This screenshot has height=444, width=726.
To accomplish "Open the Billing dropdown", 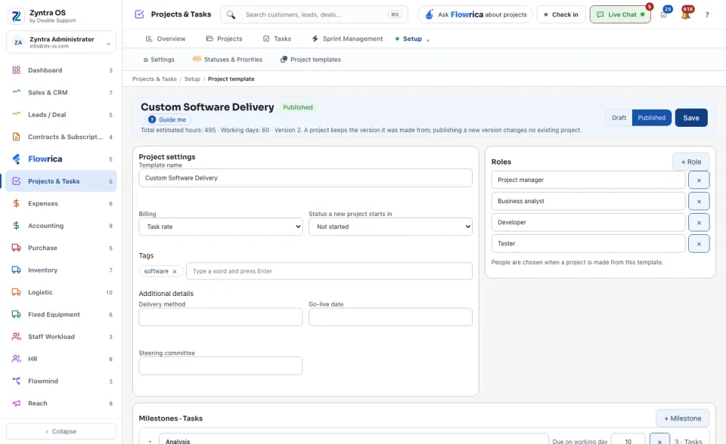I will (220, 227).
